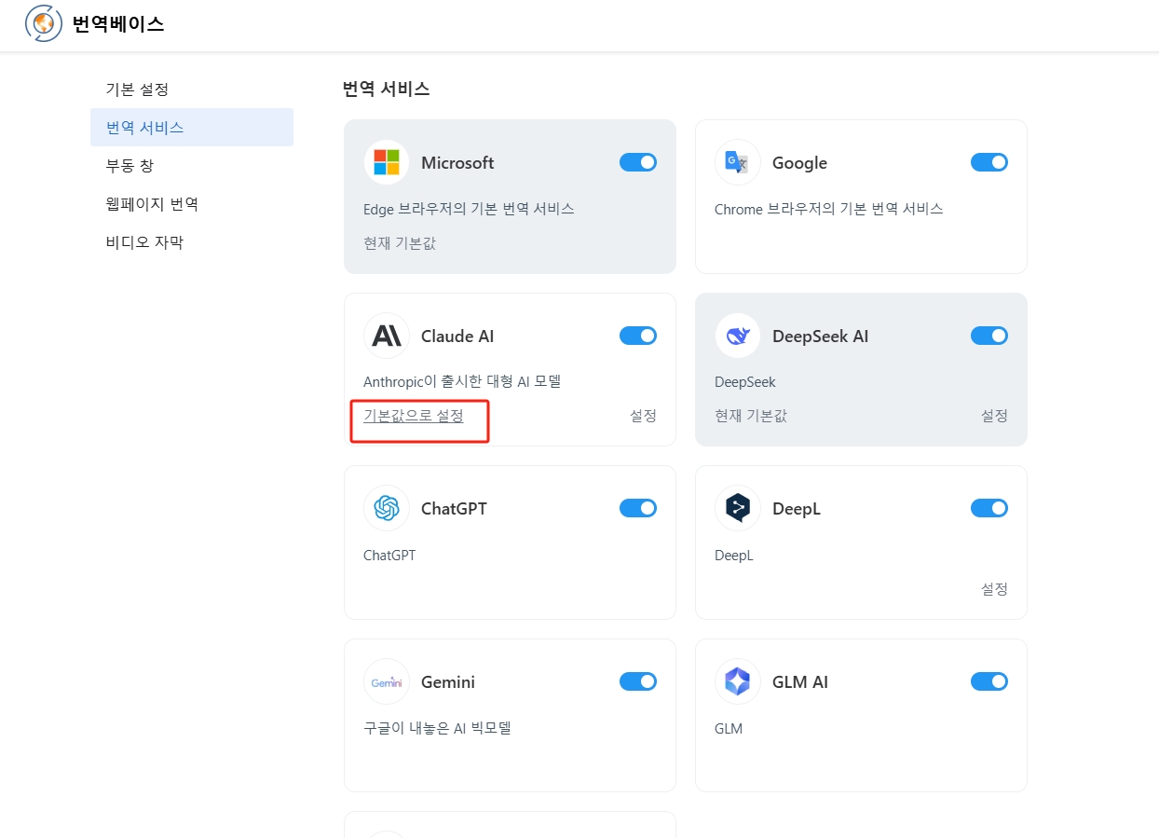1159x838 pixels.
Task: Switch off the DeepL service toggle
Action: pos(989,508)
